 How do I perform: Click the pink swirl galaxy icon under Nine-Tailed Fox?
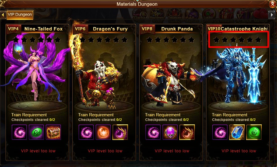click(x=19, y=132)
